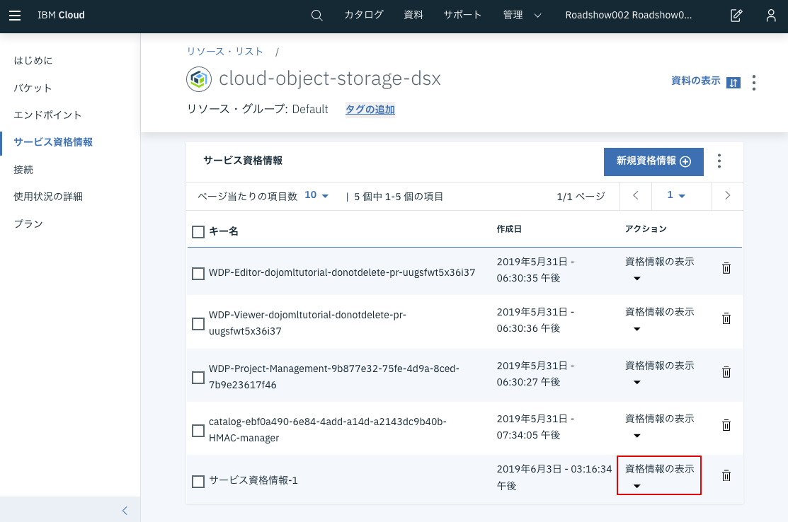Open overflow menu next to 新規資格情報

[x=719, y=161]
